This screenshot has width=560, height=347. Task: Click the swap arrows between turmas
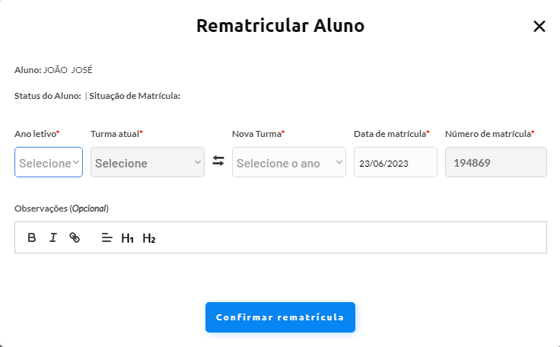pyautogui.click(x=218, y=161)
